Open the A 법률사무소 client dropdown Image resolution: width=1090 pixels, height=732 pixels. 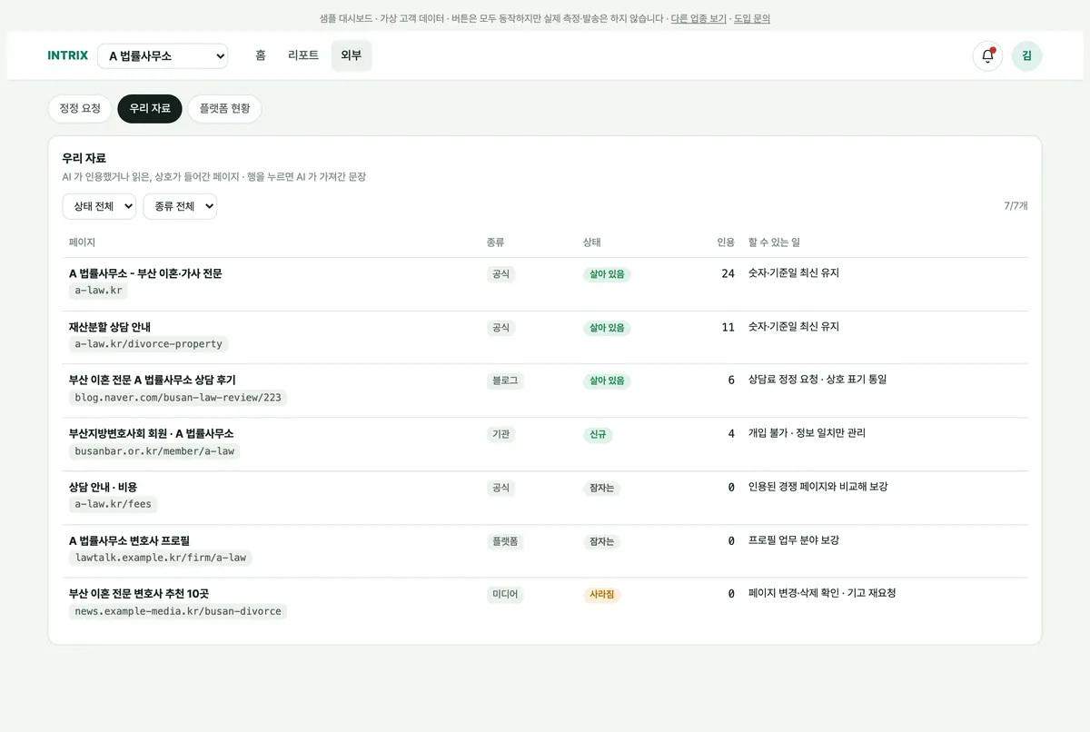point(163,55)
